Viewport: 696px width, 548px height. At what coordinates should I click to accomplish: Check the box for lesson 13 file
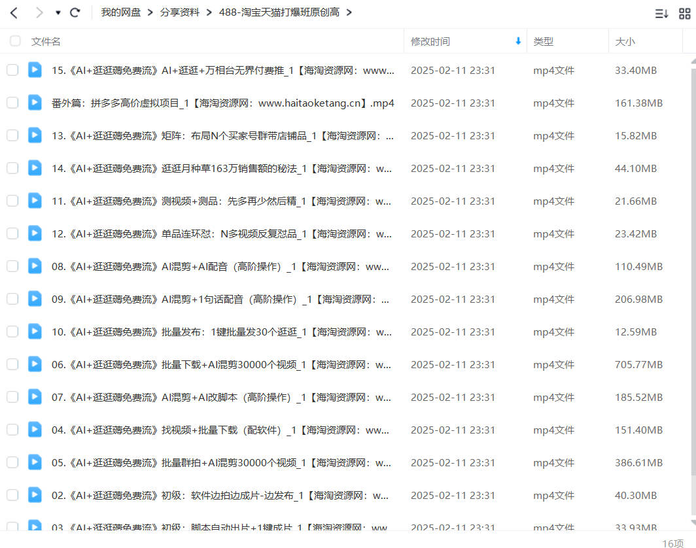[12, 135]
